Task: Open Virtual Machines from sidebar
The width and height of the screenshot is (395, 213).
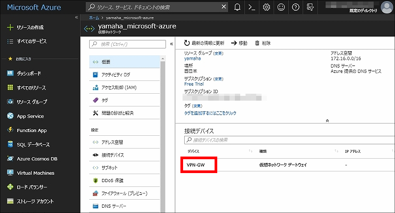Action: click(30, 173)
